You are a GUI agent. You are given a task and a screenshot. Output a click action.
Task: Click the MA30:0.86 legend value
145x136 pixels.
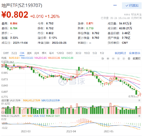(54, 58)
